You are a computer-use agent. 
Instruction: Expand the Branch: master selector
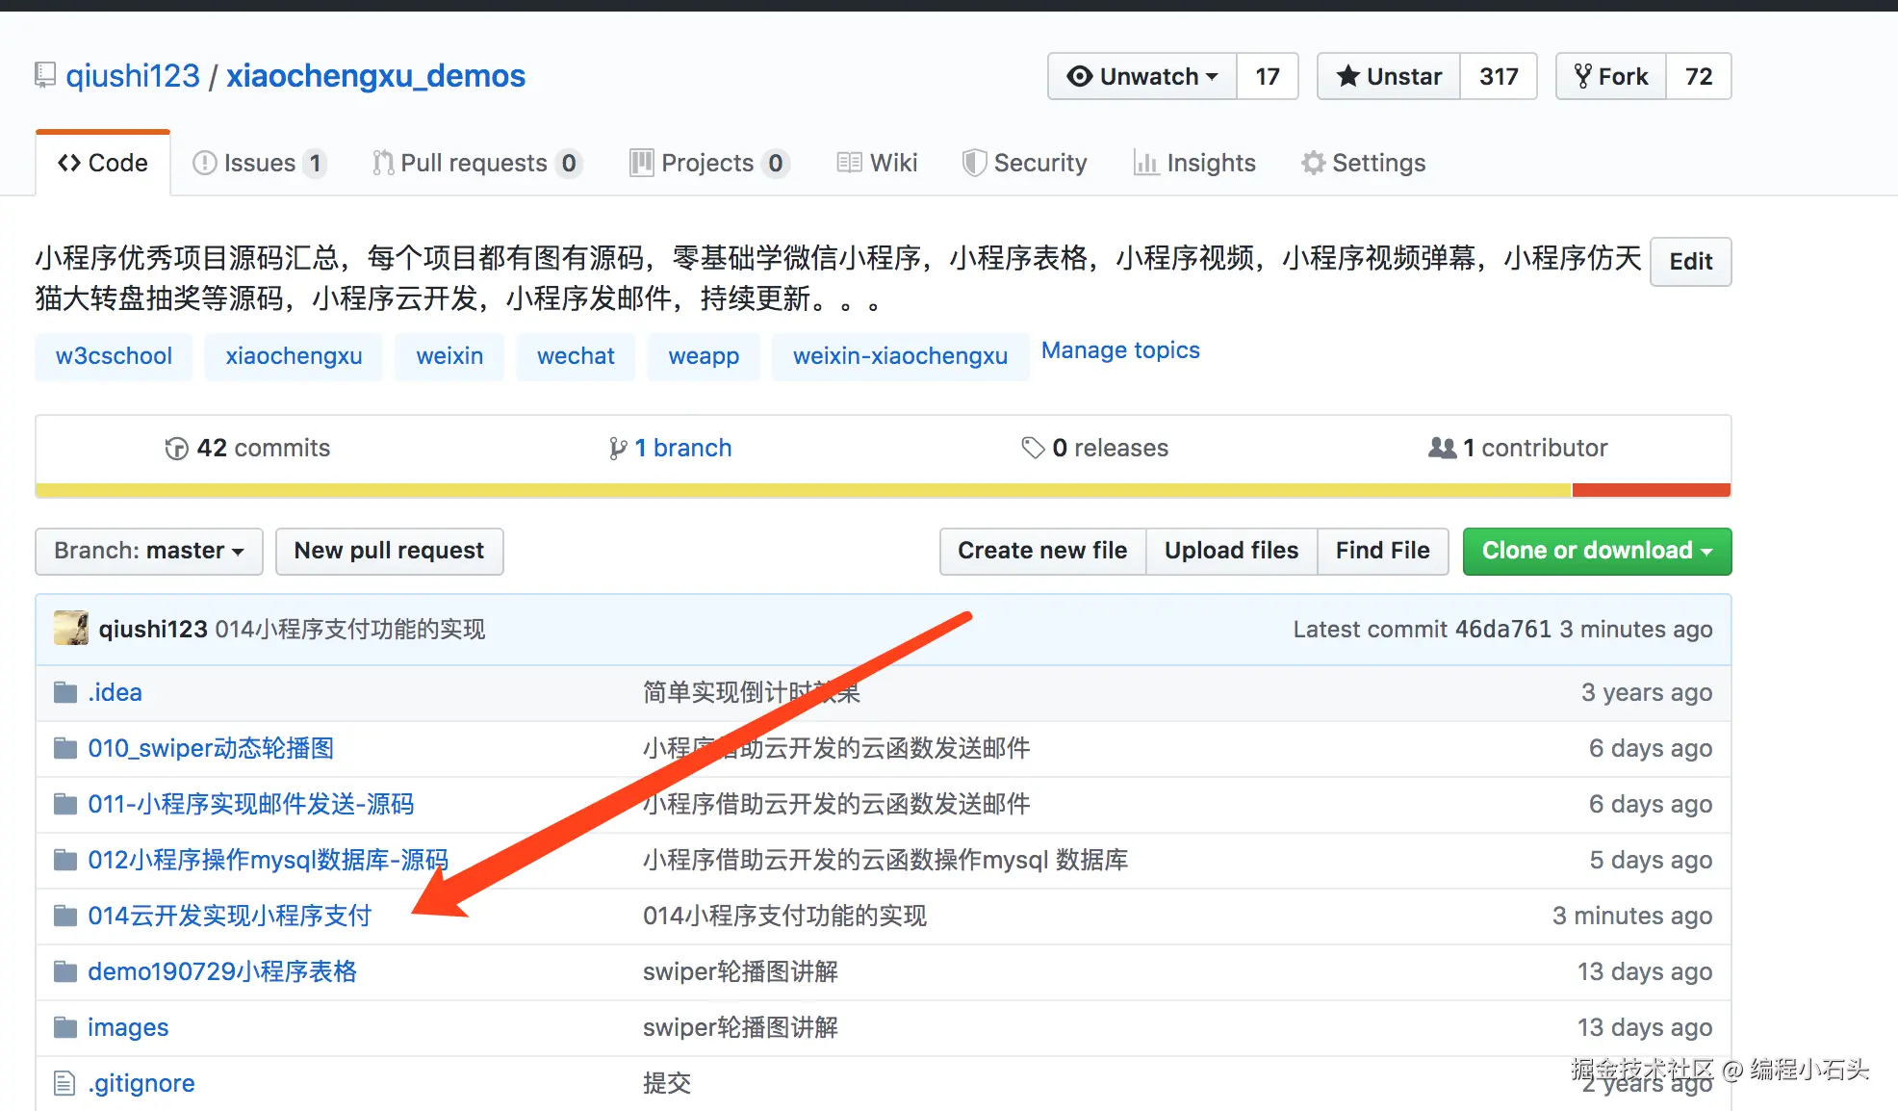pyautogui.click(x=149, y=551)
